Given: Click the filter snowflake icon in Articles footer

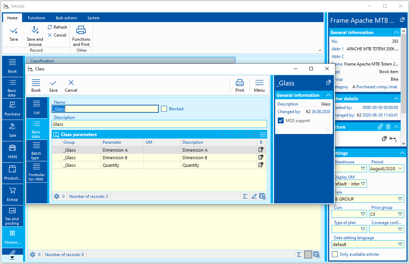Looking at the screenshot, I should [x=32, y=255].
